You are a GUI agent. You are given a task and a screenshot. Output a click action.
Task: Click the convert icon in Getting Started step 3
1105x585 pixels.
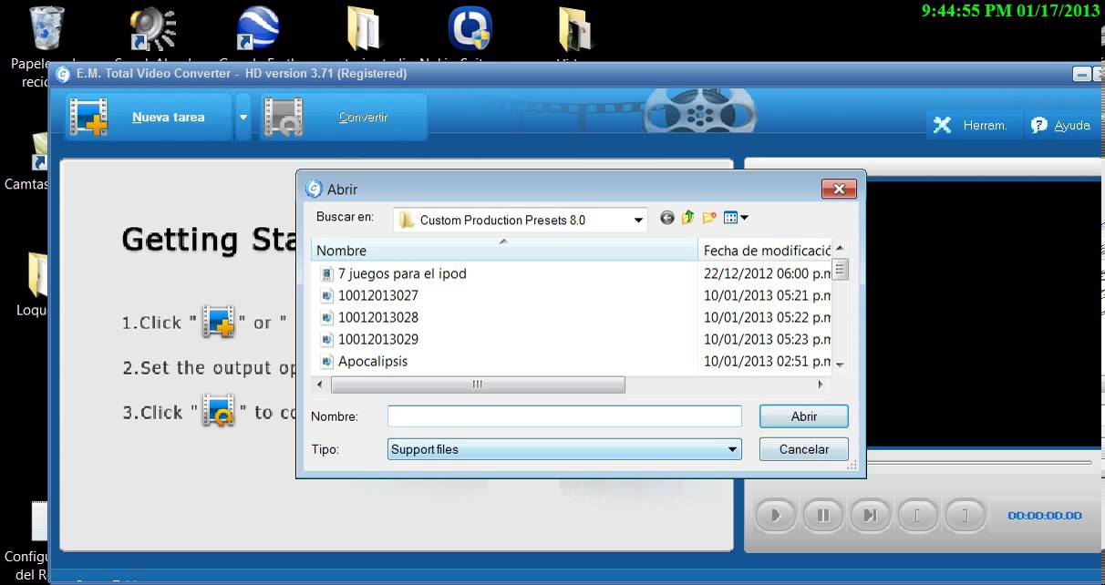tap(219, 411)
